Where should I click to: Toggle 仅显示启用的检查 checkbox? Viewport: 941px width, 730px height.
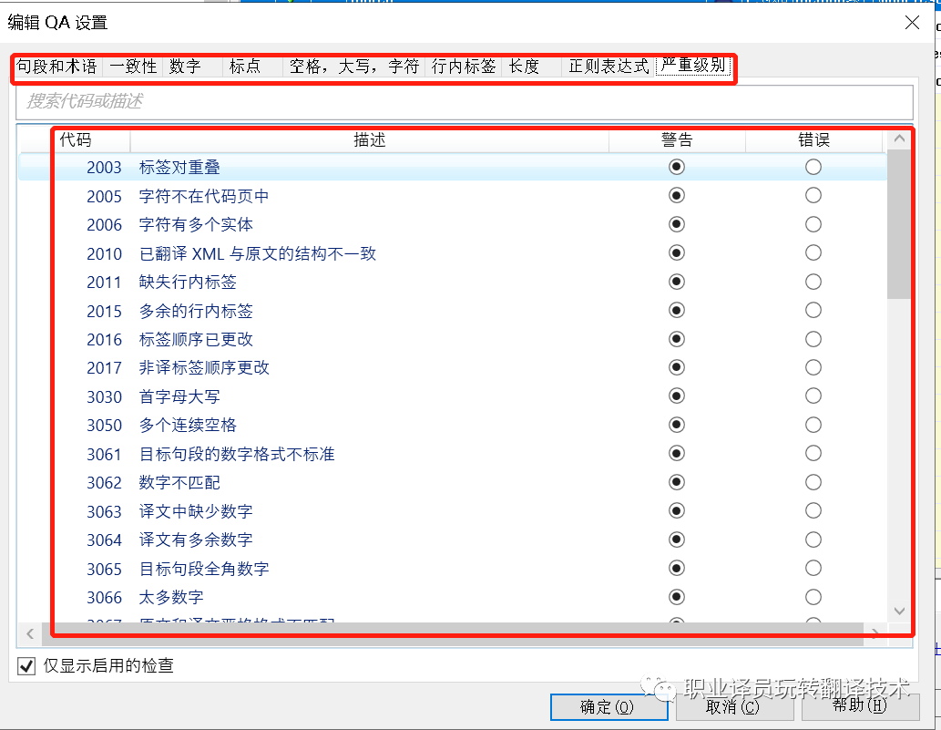point(26,666)
